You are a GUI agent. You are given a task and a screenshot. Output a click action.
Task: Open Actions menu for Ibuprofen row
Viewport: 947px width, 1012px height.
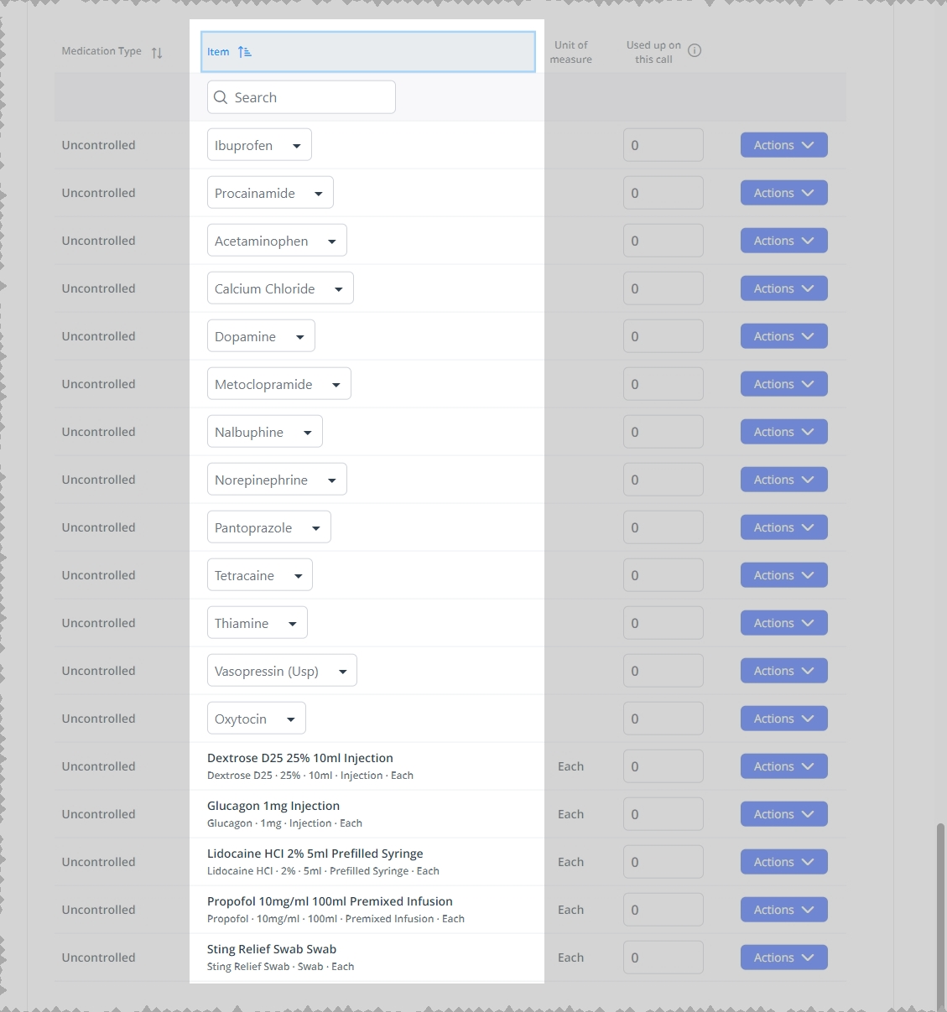pos(783,145)
